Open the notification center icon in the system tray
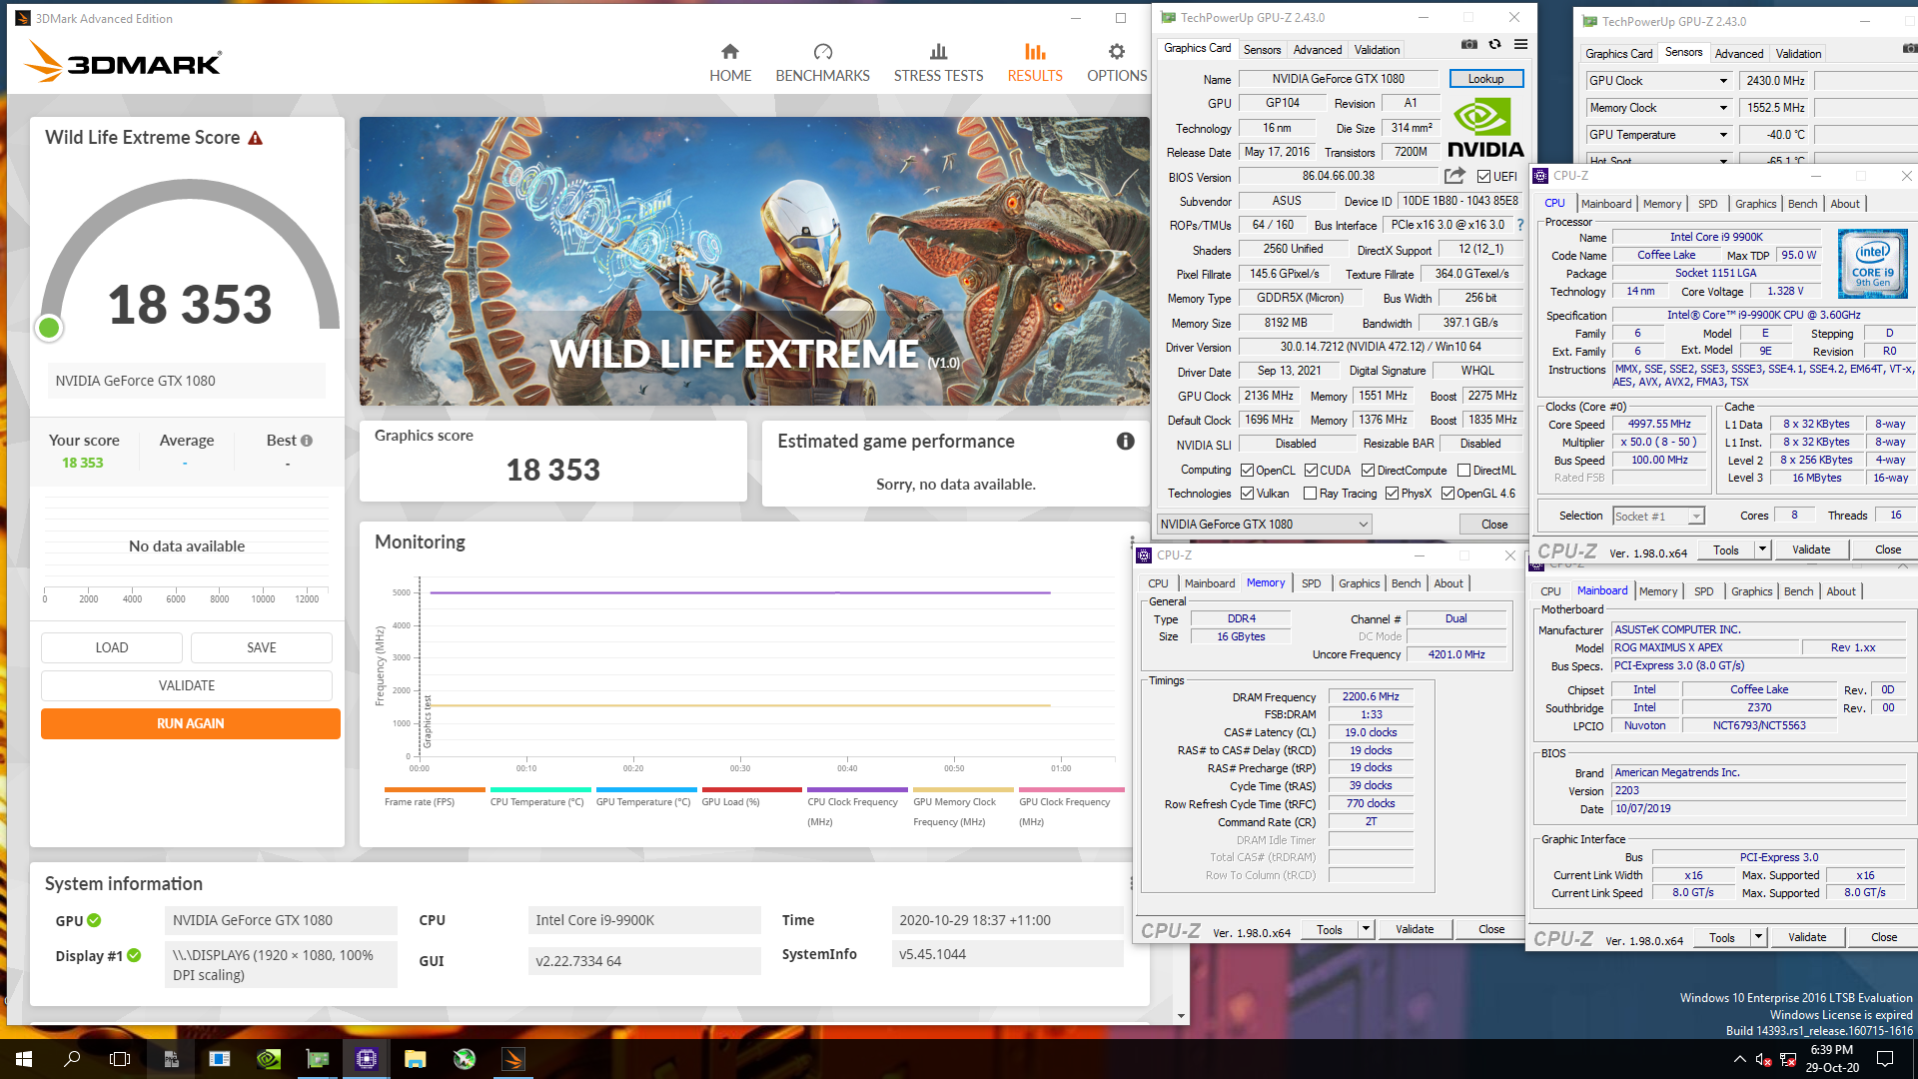Viewport: 1918px width, 1079px height. coord(1885,1059)
